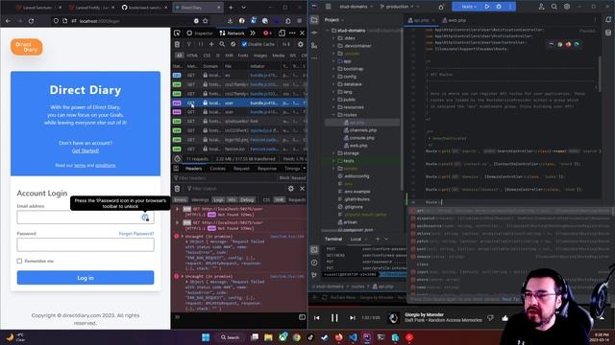Open PhpStorm IDE settings gear
This screenshot has height=345, width=615.
click(567, 7)
